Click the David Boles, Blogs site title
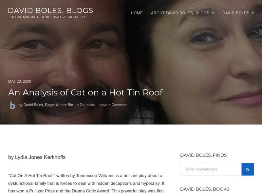 click(50, 10)
